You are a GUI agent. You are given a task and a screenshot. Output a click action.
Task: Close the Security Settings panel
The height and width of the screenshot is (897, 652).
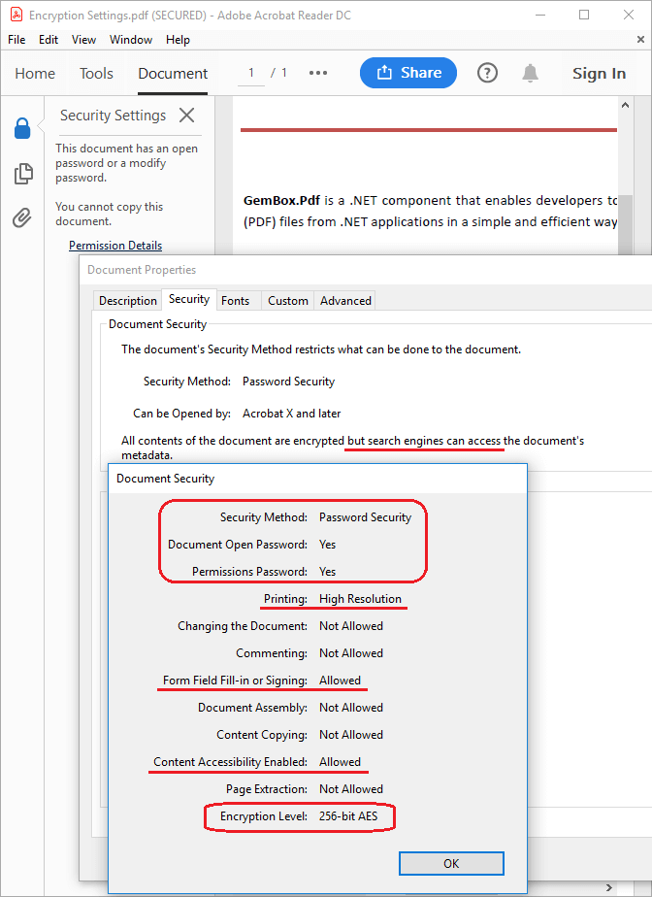187,116
